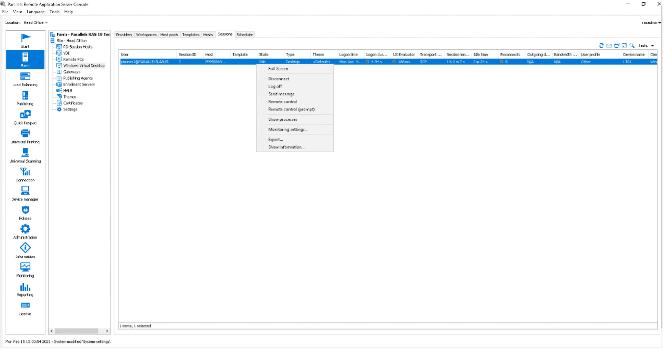Select Publishing Agents tree node
664x350 pixels.
(79, 78)
